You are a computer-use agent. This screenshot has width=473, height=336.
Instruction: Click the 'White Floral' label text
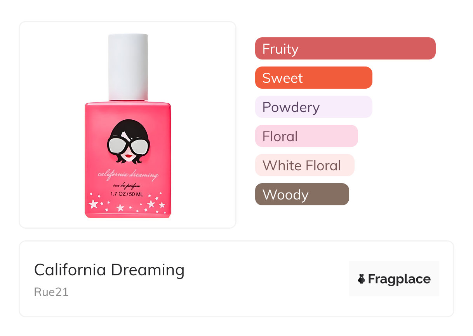302,166
